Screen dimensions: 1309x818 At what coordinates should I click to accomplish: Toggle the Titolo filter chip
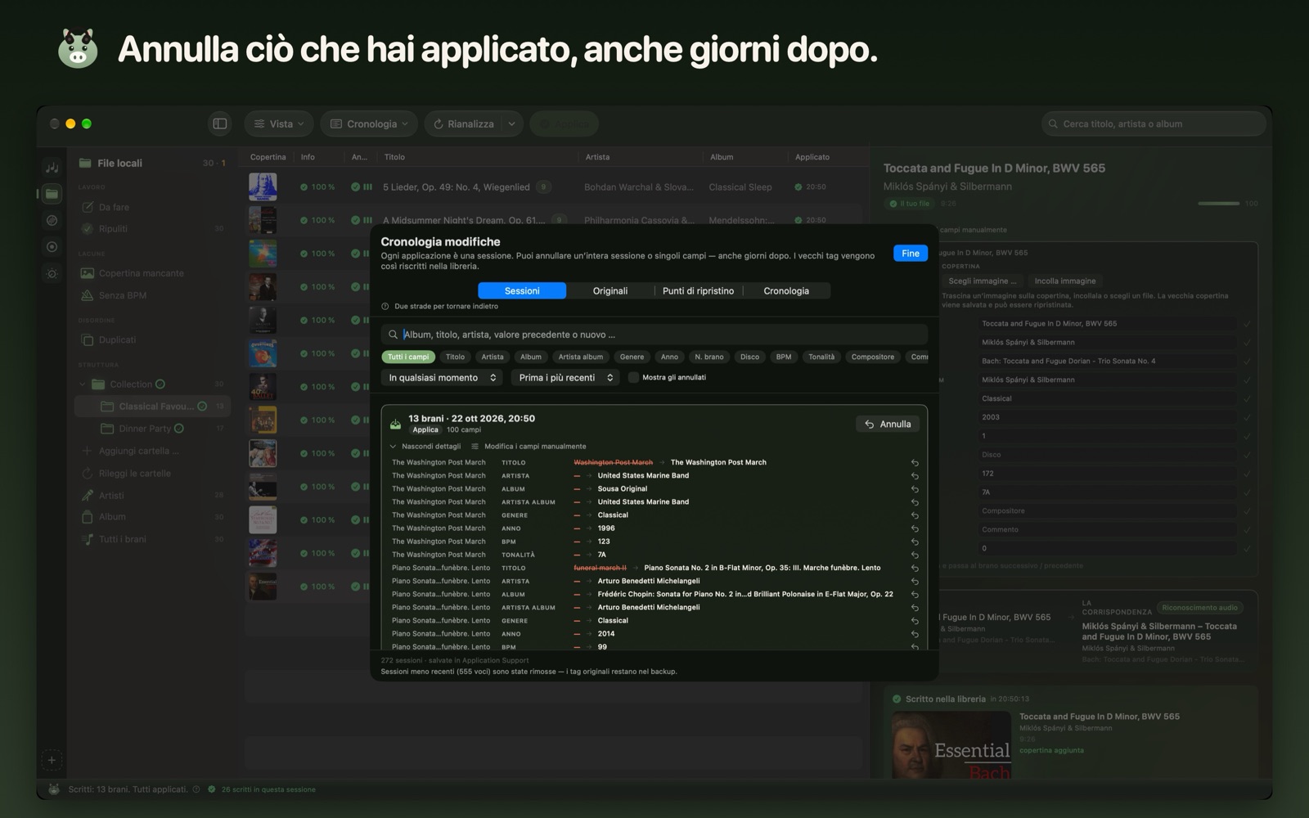click(455, 357)
